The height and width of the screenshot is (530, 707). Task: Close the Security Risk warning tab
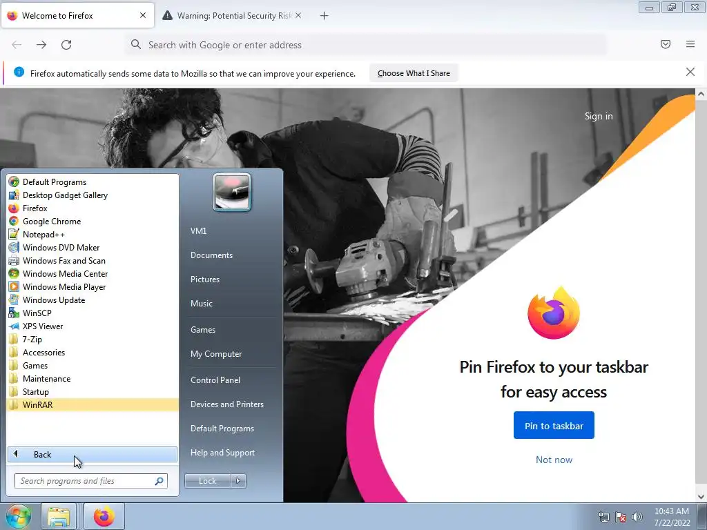click(x=298, y=15)
